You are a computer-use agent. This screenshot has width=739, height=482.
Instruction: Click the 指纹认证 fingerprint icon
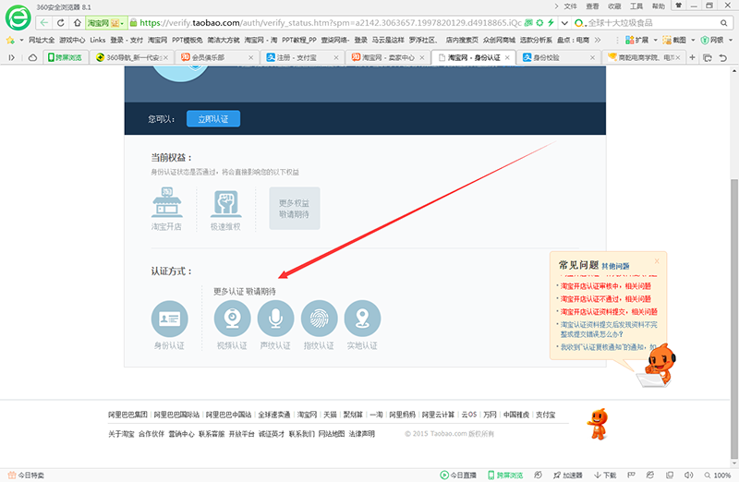[319, 319]
